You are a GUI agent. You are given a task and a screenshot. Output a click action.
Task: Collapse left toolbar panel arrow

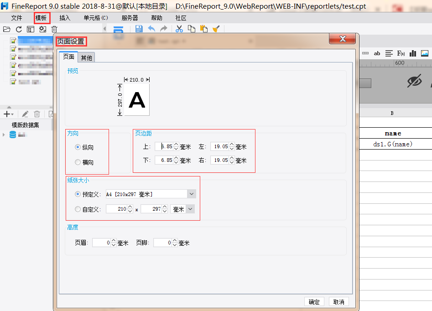tap(105, 29)
